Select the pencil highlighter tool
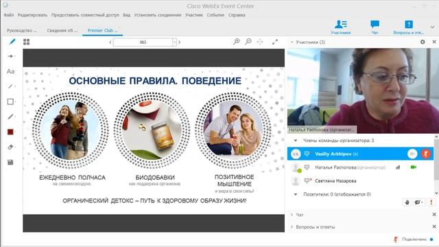This screenshot has width=439, height=247. click(x=10, y=117)
